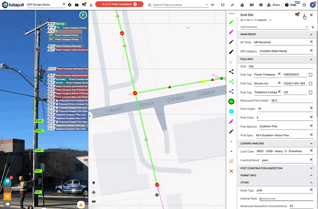318x209 pixels.
Task: Open the apps grid icon
Action: coord(304,5)
